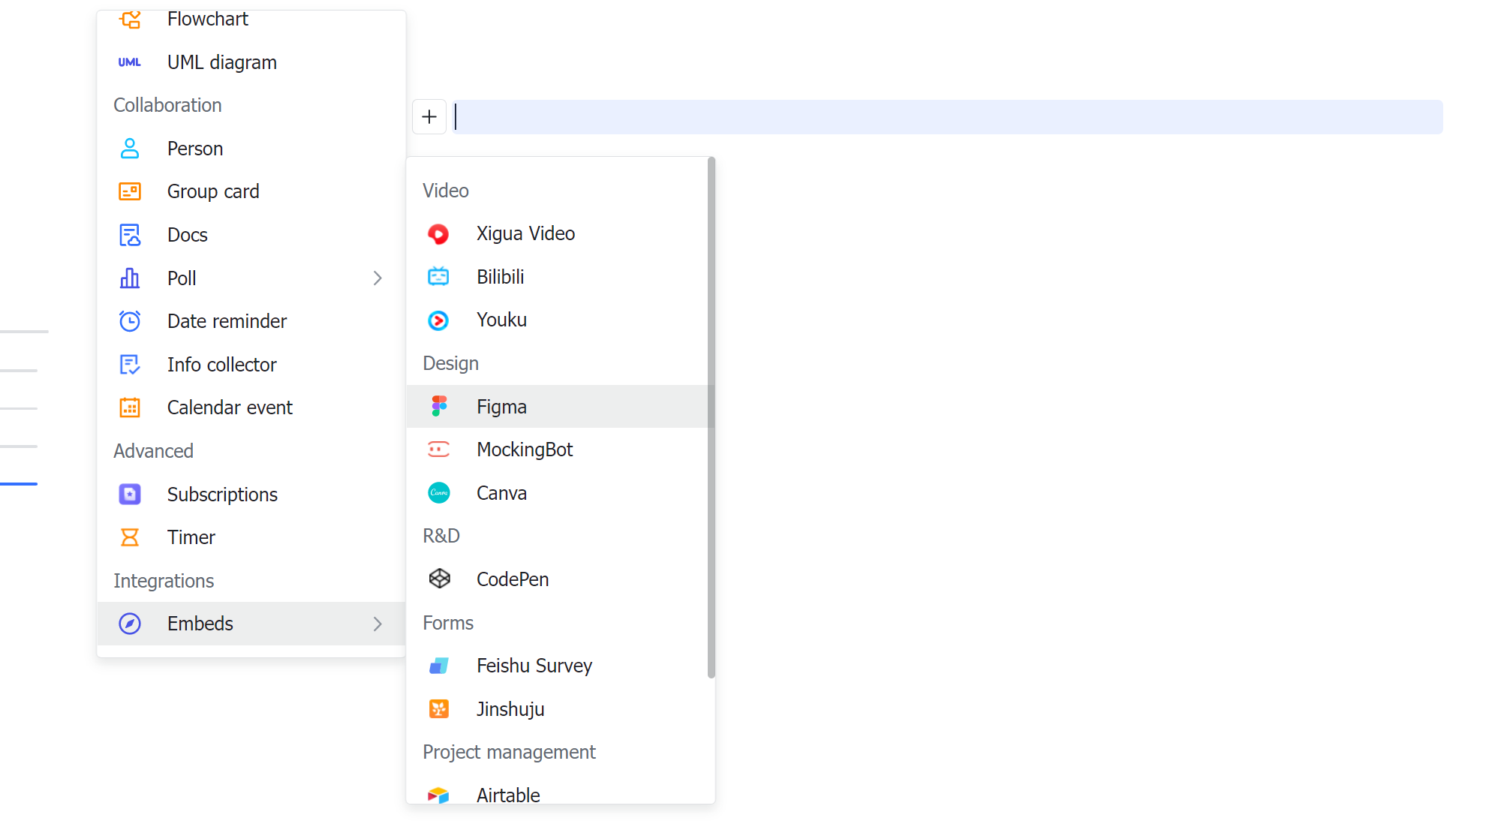1501x821 pixels.
Task: Select the Flowchart icon
Action: (x=130, y=19)
